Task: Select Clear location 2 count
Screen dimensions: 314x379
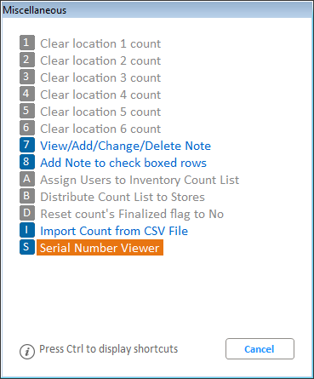Action: (100, 60)
